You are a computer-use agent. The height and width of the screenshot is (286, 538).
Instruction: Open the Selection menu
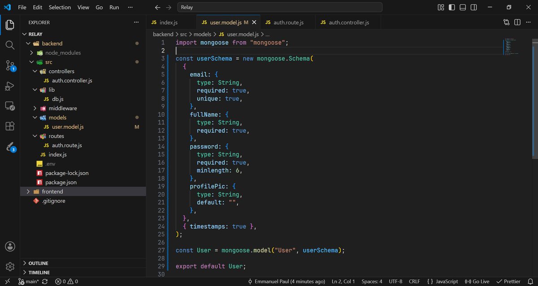60,7
